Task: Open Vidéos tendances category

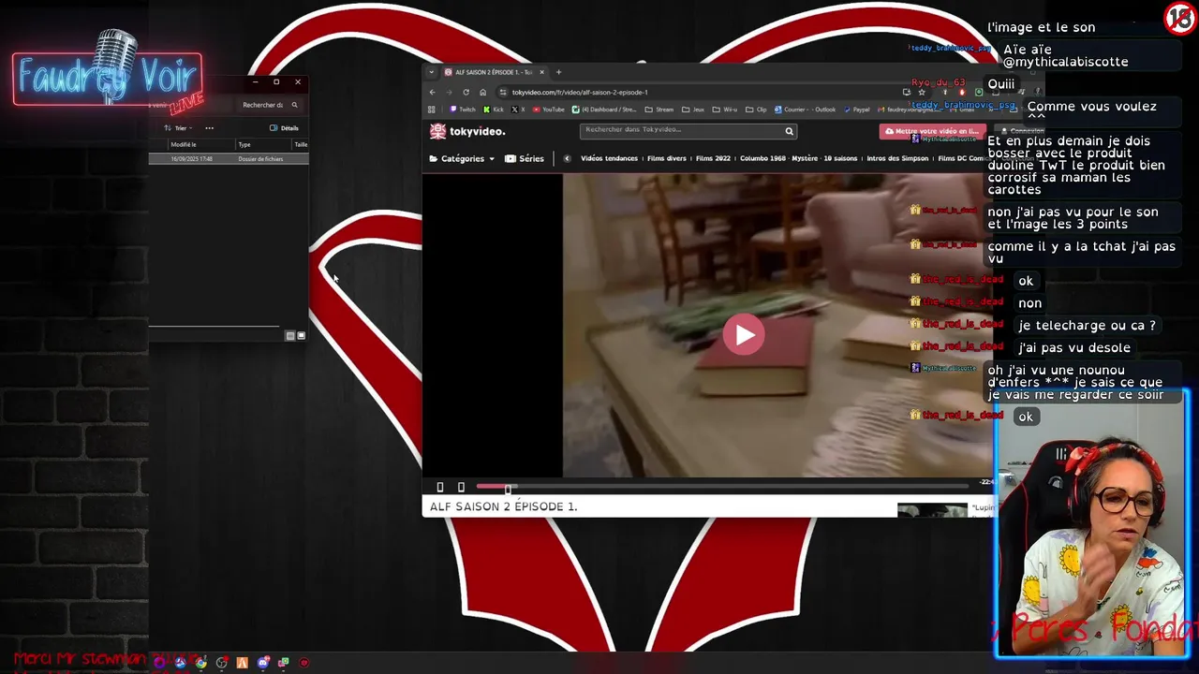Action: [x=609, y=158]
